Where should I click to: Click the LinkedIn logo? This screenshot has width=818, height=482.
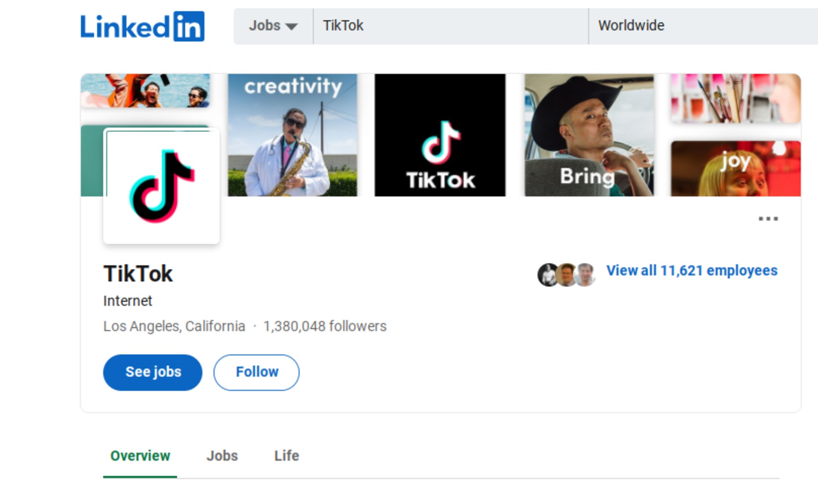[142, 26]
